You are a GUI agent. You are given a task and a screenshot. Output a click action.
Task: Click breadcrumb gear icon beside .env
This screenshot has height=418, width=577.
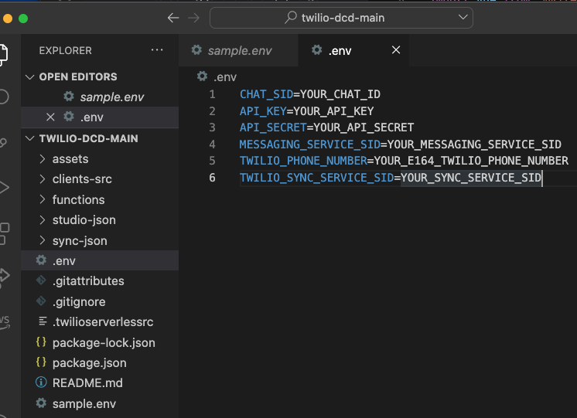(x=202, y=76)
